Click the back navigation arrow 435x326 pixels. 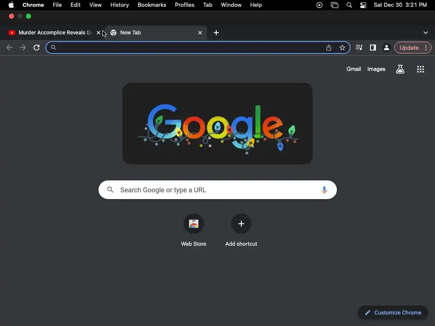pyautogui.click(x=9, y=48)
